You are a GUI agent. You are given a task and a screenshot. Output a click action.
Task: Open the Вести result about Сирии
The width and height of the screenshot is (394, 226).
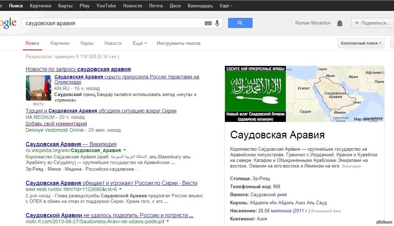tap(111, 183)
